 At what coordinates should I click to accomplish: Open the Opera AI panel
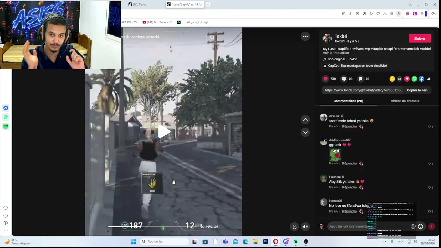coord(433,14)
